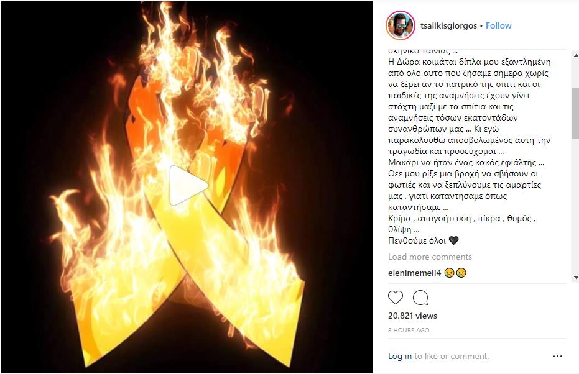
Task: Click the crying emojis in elenimemeli4's comment
Action: [x=455, y=273]
